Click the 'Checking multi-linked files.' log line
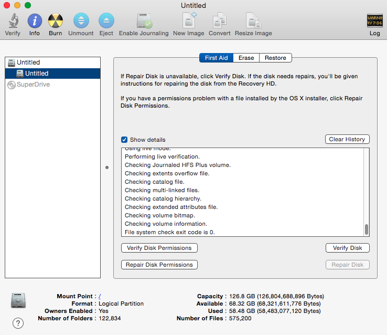387x335 pixels. [162, 190]
